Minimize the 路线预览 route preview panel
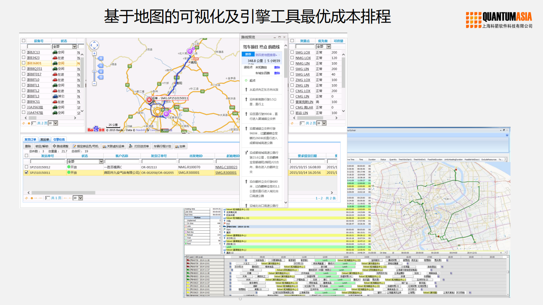Image resolution: width=543 pixels, height=305 pixels. [274, 37]
